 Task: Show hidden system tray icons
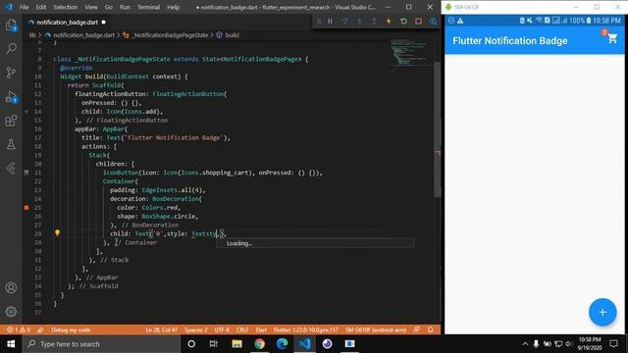[x=525, y=344]
